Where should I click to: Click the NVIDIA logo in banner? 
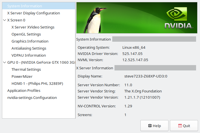[x=179, y=18]
